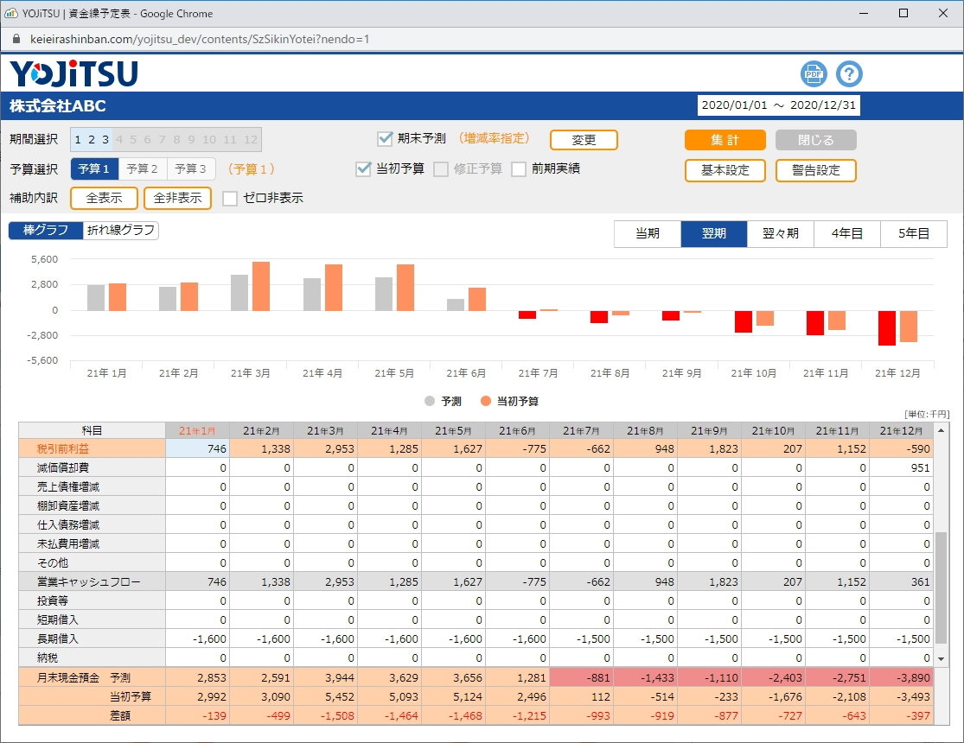Click the 変更 button
This screenshot has width=964, height=743.
coord(584,140)
